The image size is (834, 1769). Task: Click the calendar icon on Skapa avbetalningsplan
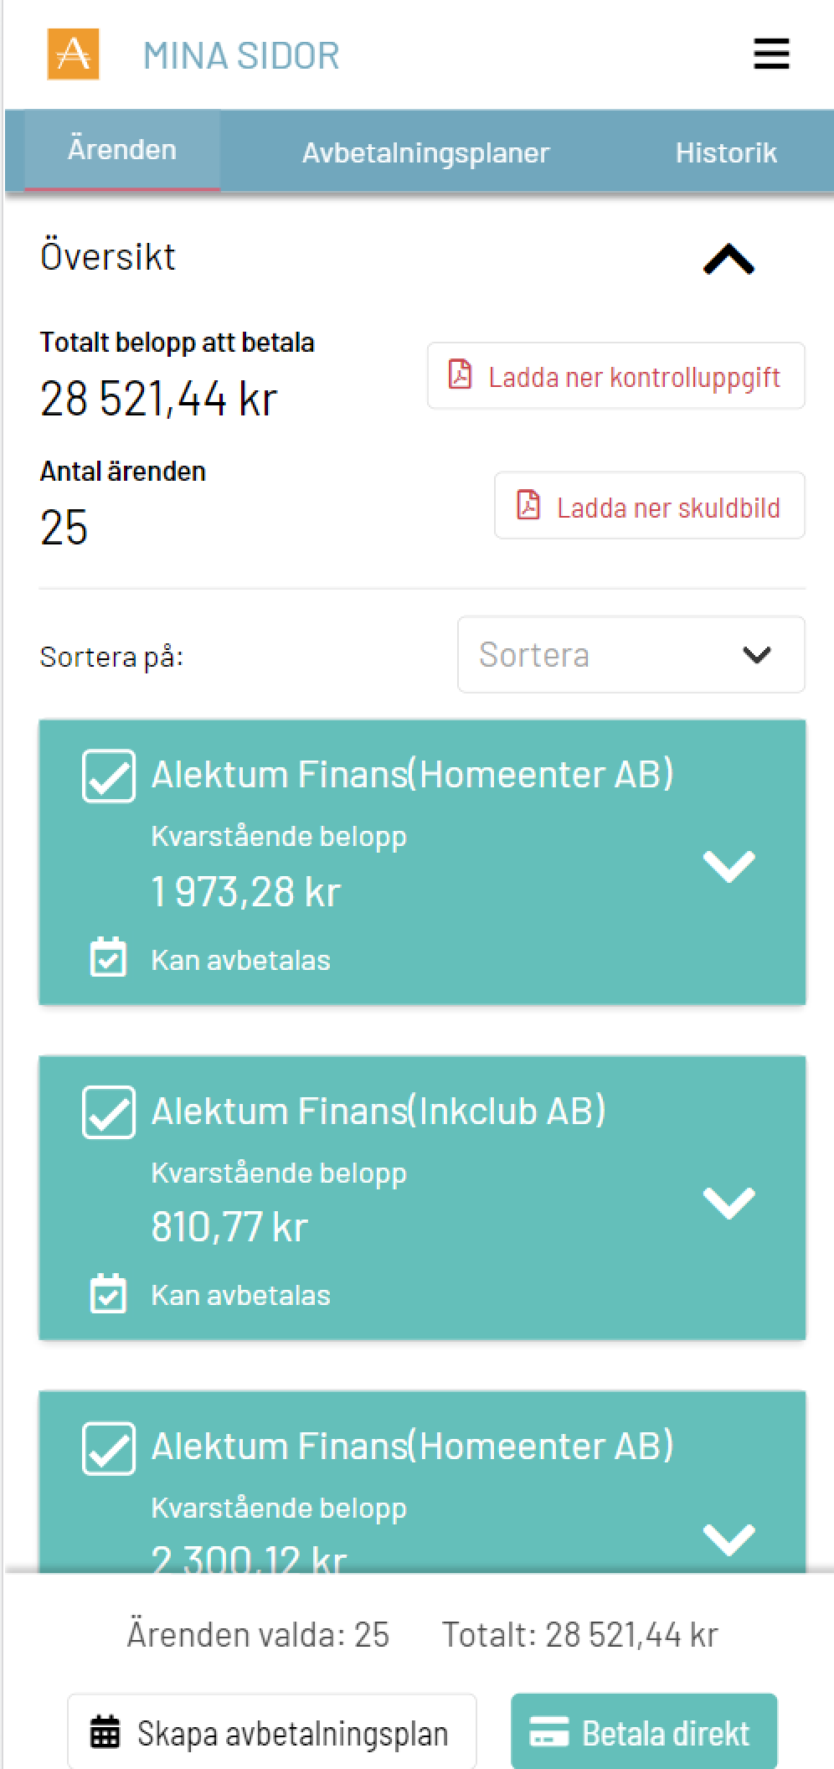tap(106, 1732)
